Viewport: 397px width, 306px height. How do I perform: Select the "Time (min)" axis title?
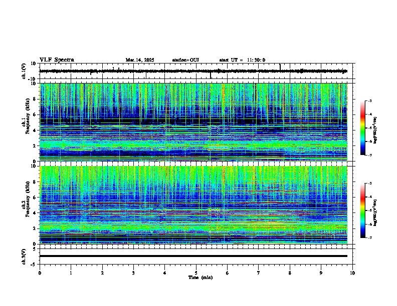pos(201,277)
